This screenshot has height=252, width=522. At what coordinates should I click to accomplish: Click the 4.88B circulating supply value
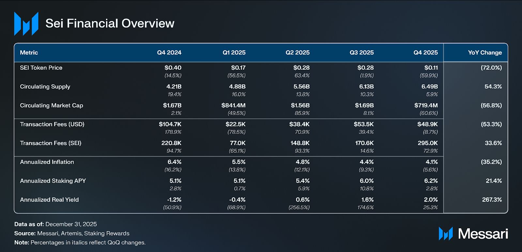coord(237,87)
